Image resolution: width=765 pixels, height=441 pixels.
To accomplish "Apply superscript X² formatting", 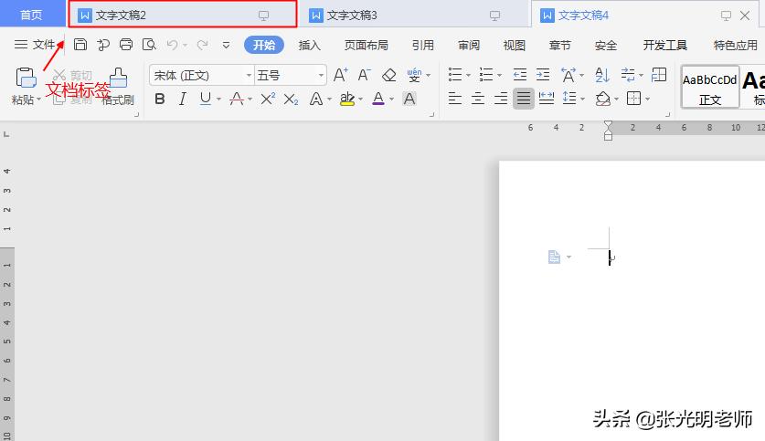I will 268,99.
